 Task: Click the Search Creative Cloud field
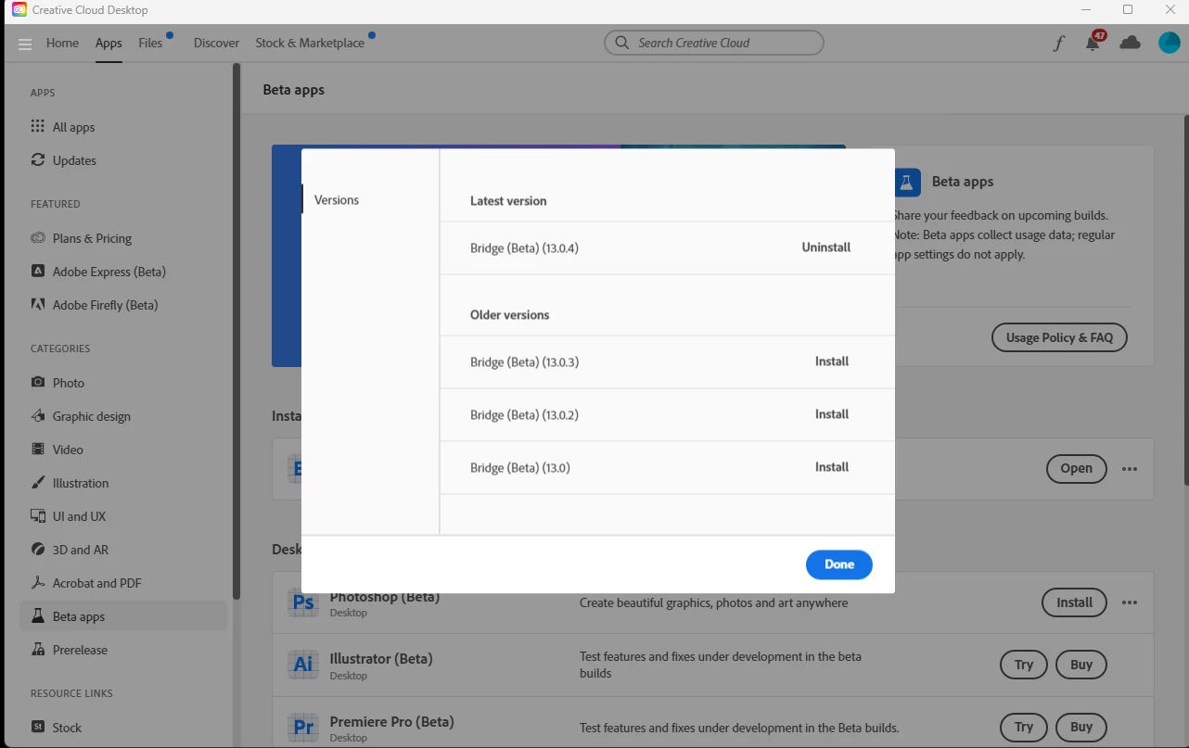click(x=714, y=43)
